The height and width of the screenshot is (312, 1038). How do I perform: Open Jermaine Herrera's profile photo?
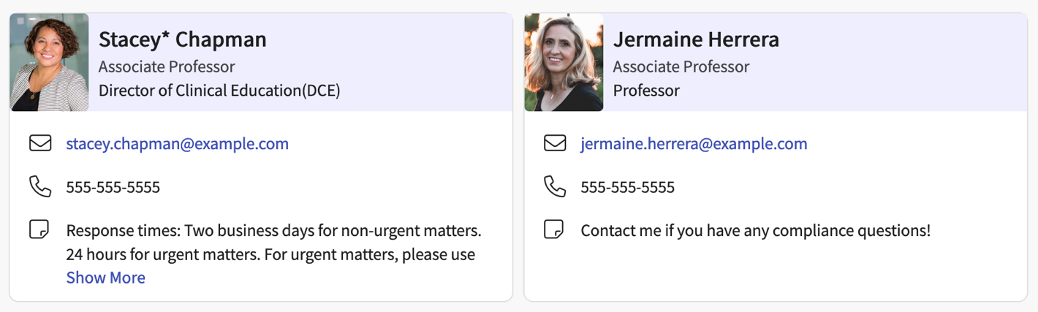tap(564, 62)
